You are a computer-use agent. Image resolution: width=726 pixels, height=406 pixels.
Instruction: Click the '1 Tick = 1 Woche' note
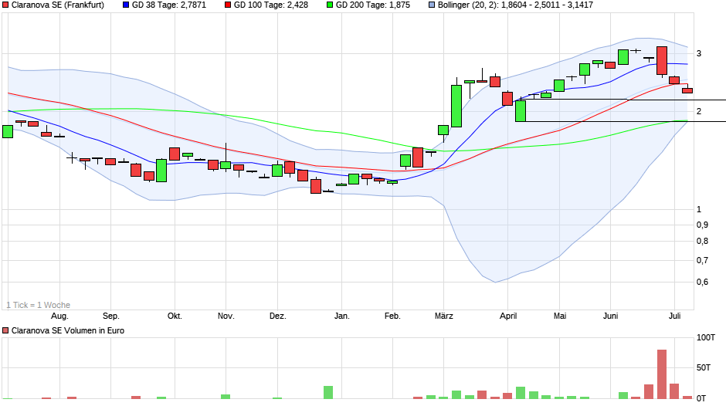(x=38, y=305)
